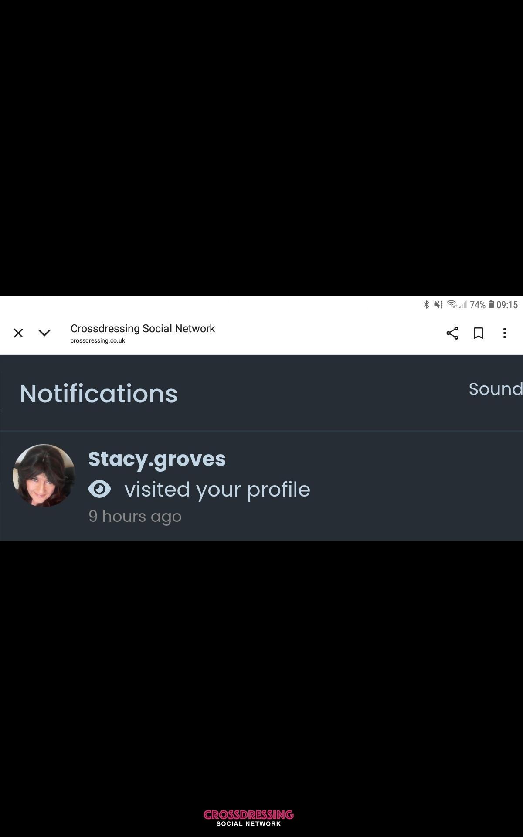Click the Crossdressing Social Network page title
Image resolution: width=523 pixels, height=837 pixels.
[143, 328]
